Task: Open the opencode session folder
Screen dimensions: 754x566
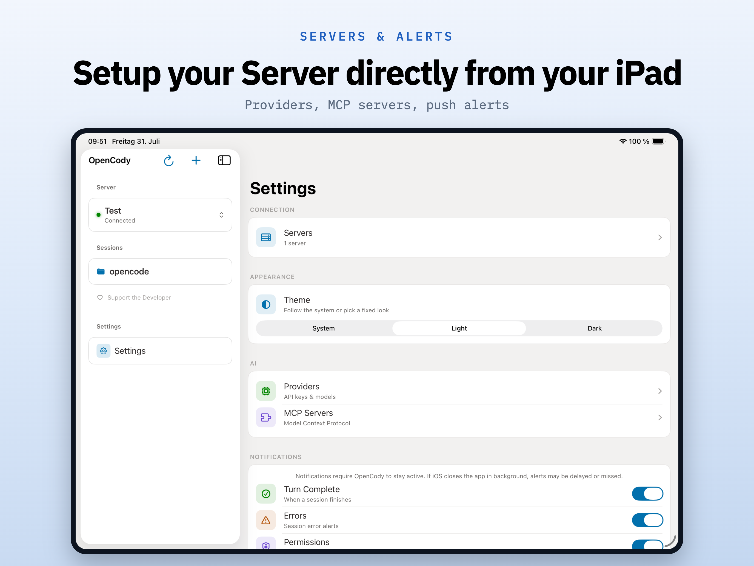Action: pyautogui.click(x=160, y=271)
